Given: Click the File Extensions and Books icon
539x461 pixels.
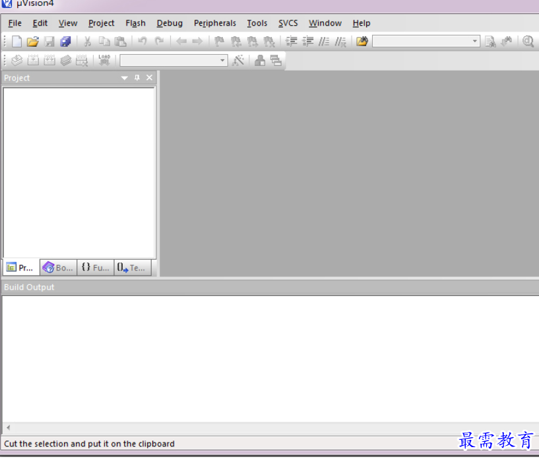Looking at the screenshot, I should click(x=260, y=61).
